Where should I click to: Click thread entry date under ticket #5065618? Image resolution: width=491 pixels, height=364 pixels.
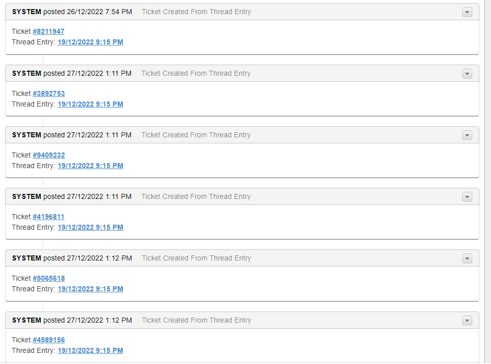(x=90, y=289)
